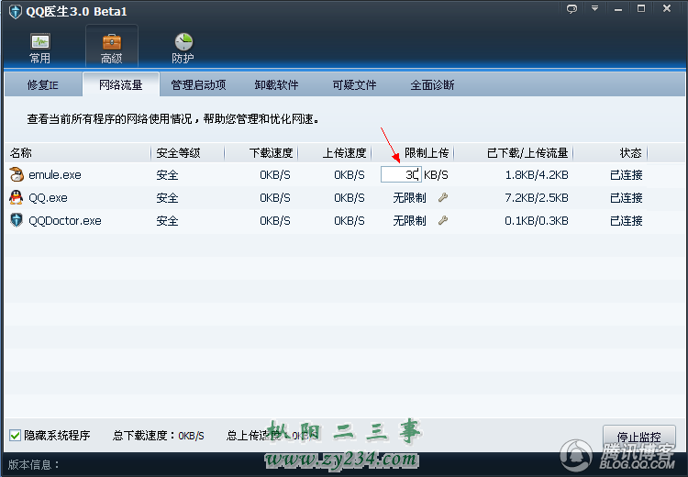Close the QQ医生 window
This screenshot has width=688, height=477.
click(x=667, y=8)
